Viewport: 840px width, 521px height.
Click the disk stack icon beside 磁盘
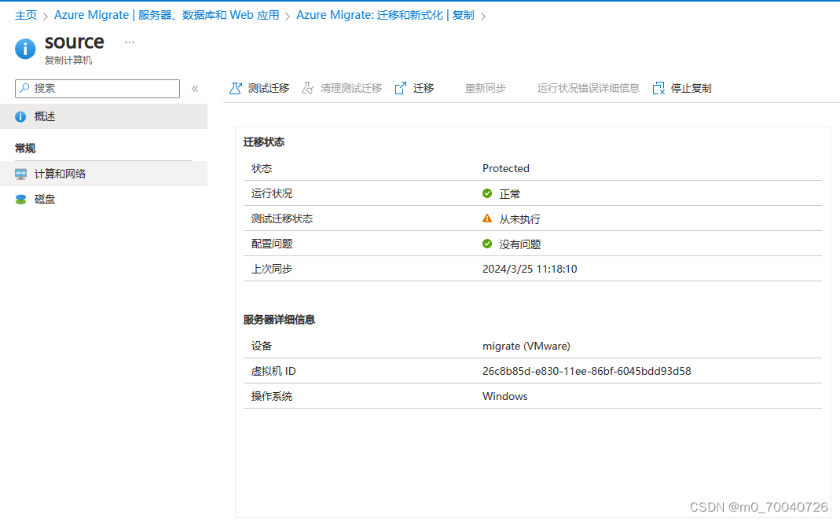pos(21,200)
